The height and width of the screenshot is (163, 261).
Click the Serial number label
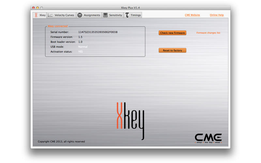tap(60, 32)
